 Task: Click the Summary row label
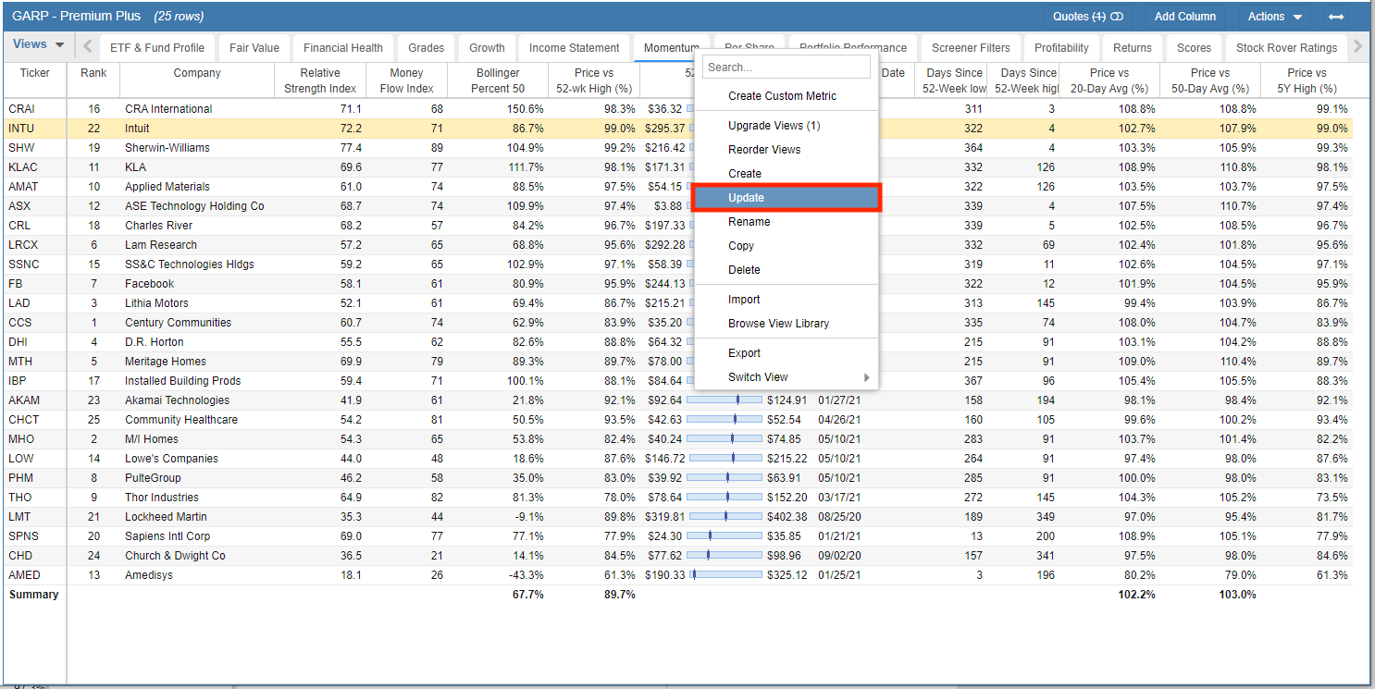pyautogui.click(x=33, y=595)
